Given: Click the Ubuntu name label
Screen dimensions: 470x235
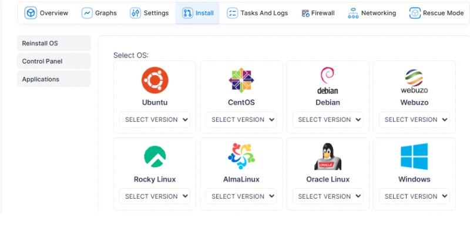Looking at the screenshot, I should click(x=155, y=102).
